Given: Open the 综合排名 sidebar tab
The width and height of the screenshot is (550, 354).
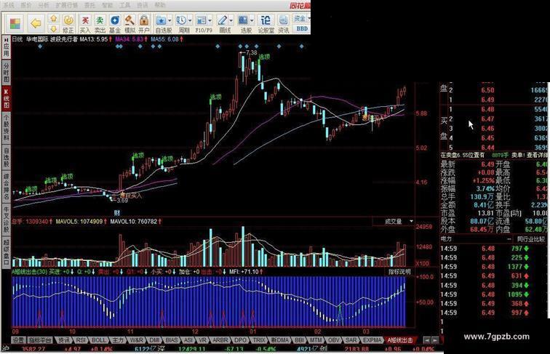Looking at the screenshot, I should [7, 187].
